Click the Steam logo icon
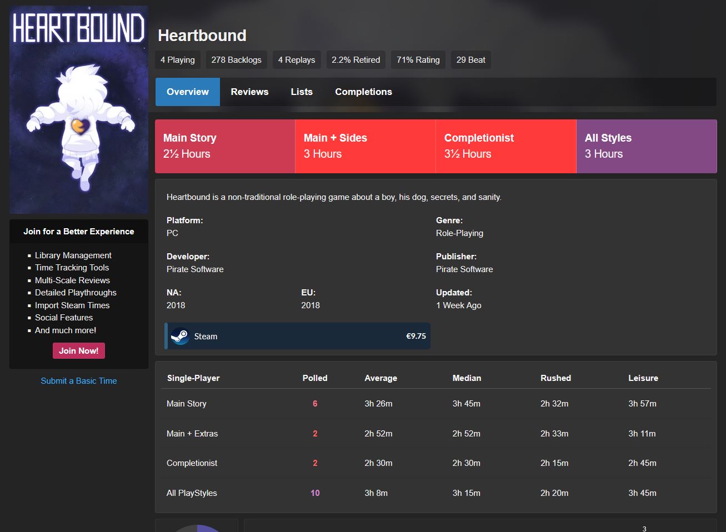The image size is (726, 532). [x=180, y=336]
